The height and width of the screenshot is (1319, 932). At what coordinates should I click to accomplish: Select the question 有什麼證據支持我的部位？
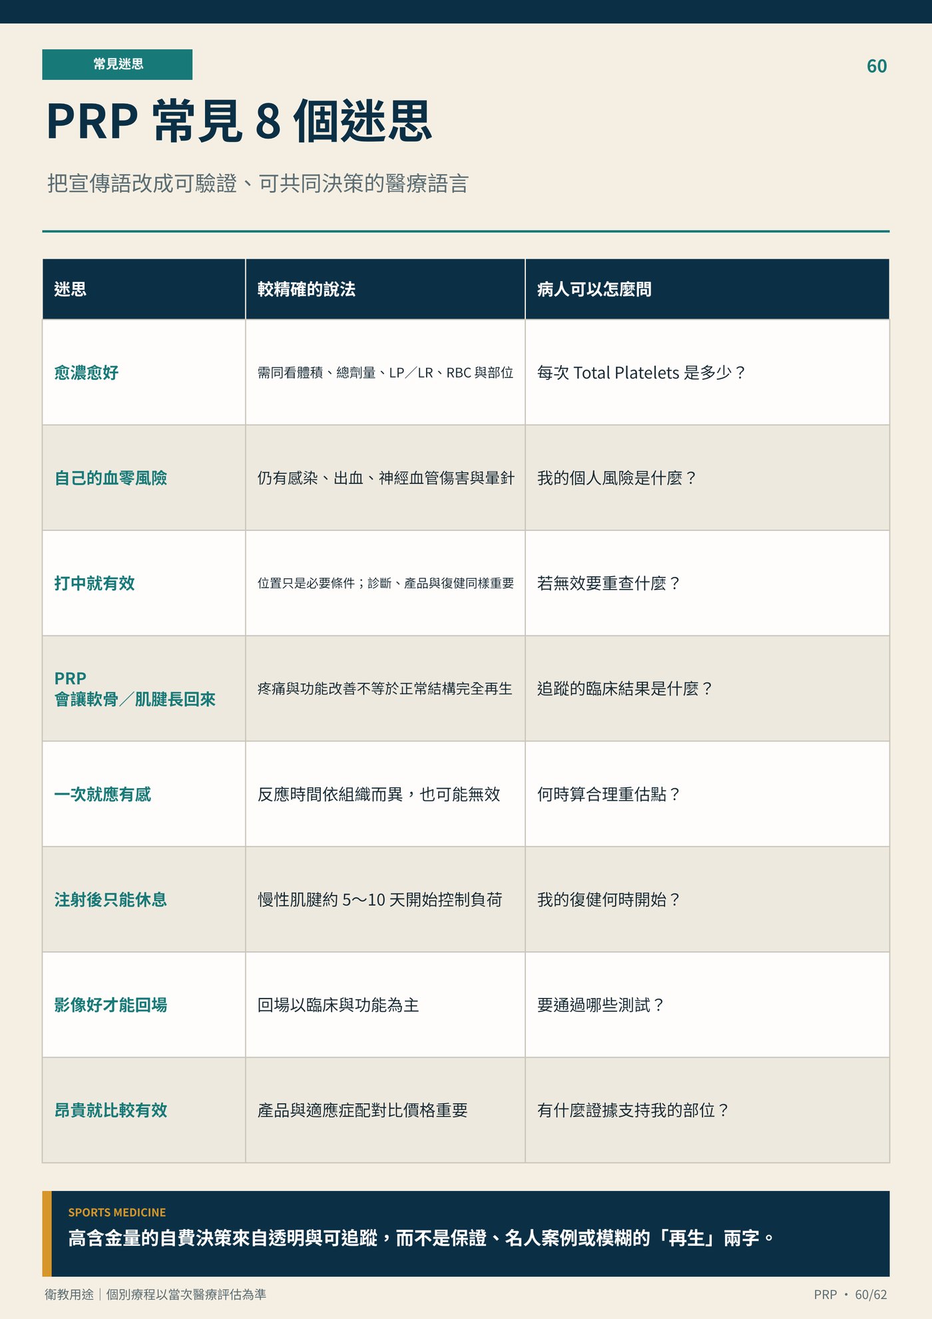click(707, 1110)
